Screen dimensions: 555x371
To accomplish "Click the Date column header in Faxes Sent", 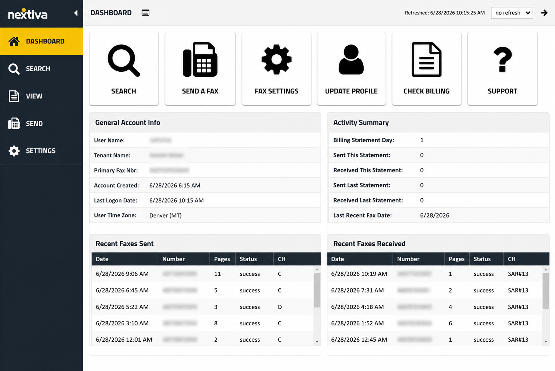I will point(125,259).
